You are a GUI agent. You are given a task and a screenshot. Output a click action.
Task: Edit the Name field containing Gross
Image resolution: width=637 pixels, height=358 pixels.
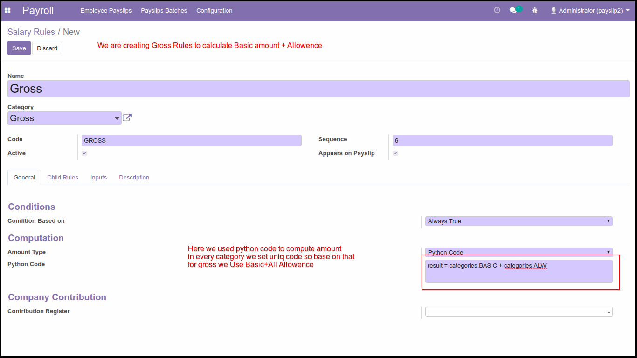318,89
